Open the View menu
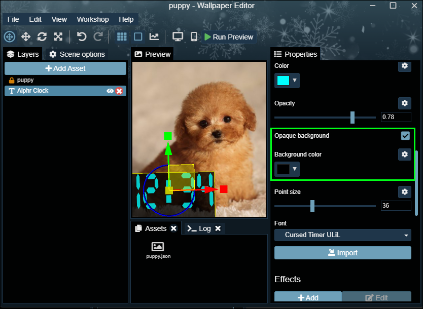The image size is (423, 309). coord(59,19)
